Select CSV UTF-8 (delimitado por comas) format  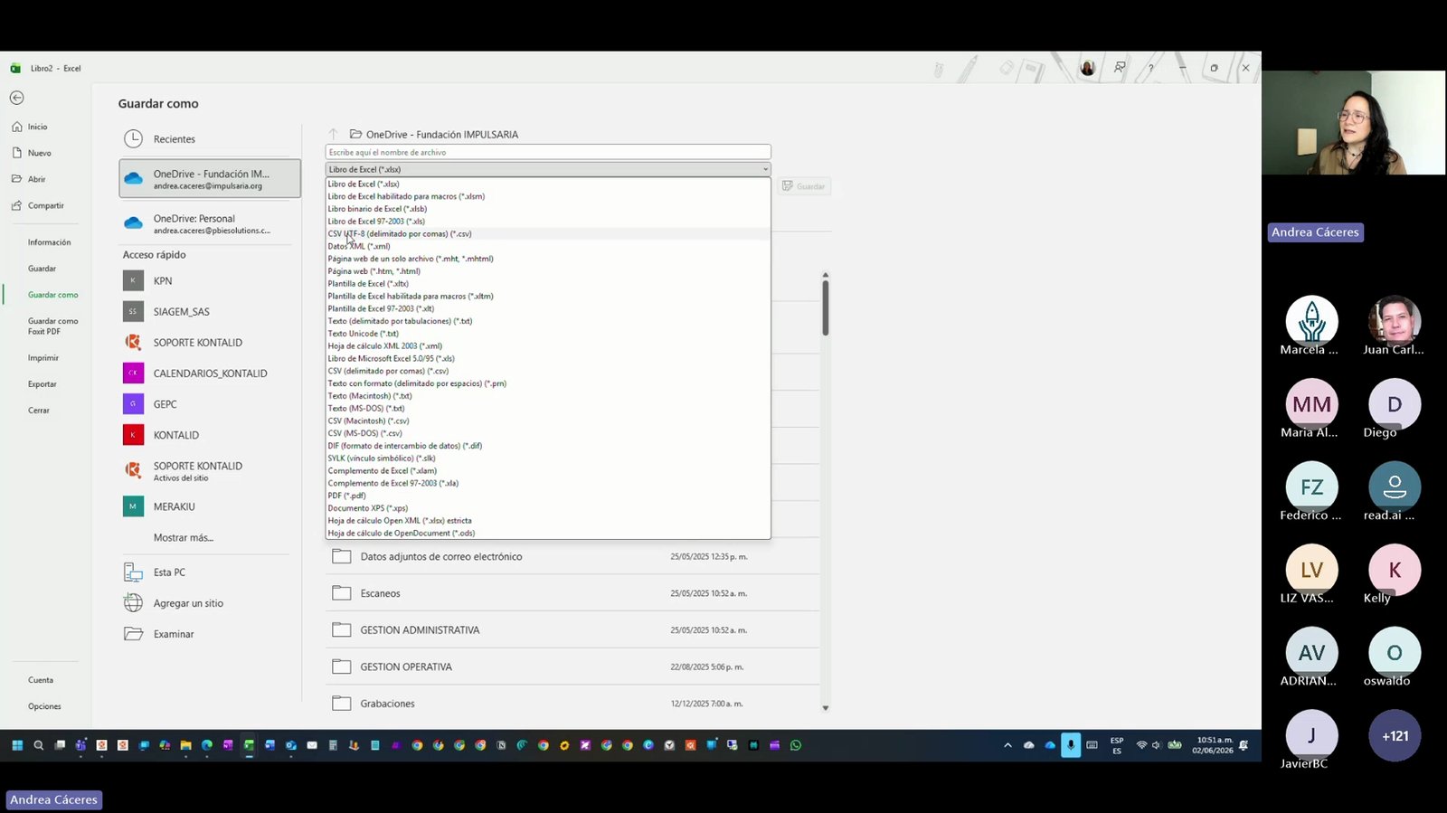(x=548, y=233)
